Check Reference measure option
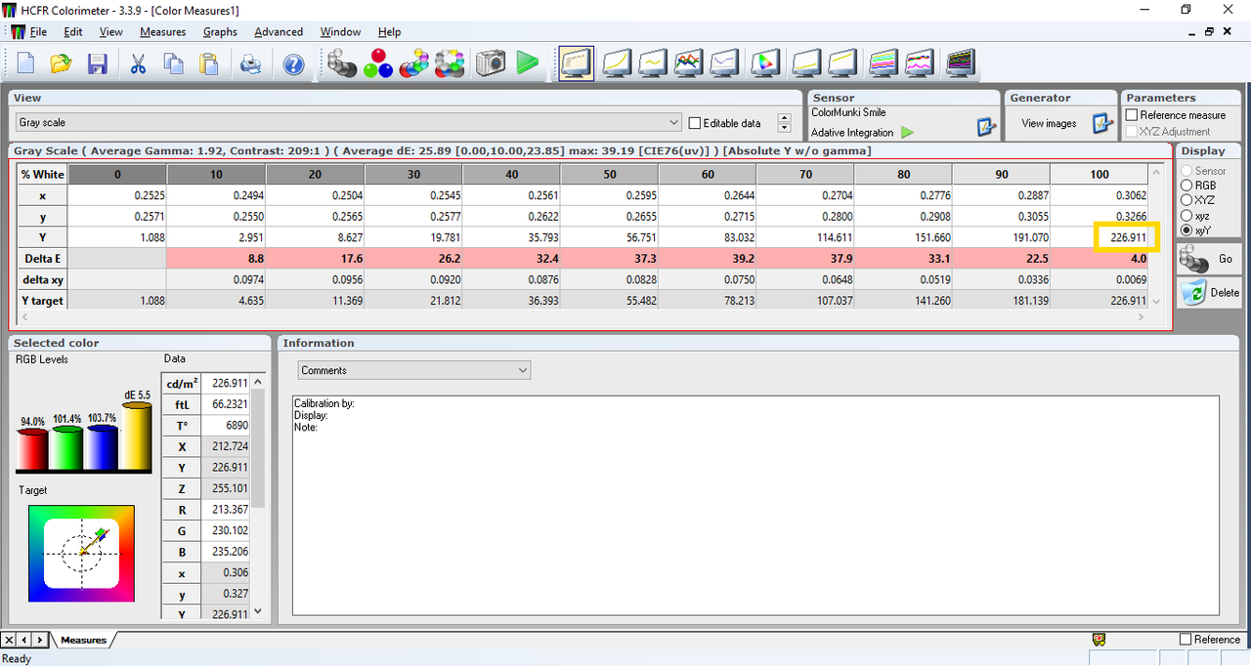This screenshot has height=666, width=1251. click(1133, 115)
